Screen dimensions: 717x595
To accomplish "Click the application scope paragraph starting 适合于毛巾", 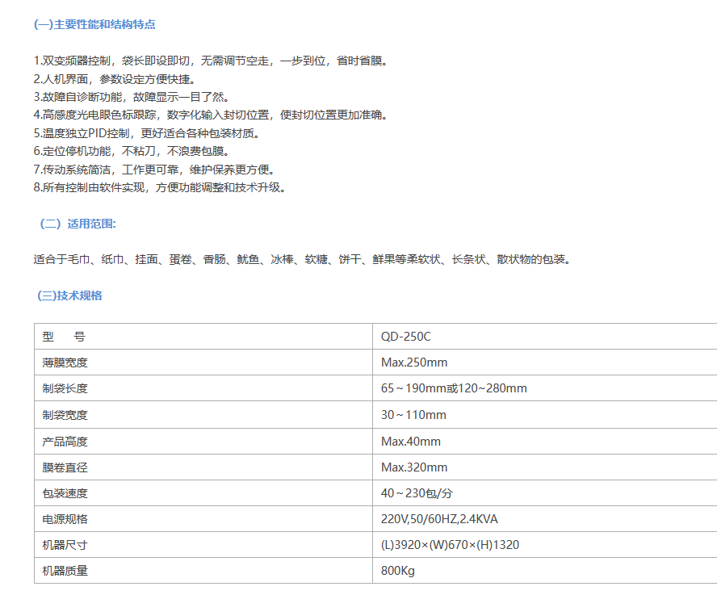I will 302,260.
